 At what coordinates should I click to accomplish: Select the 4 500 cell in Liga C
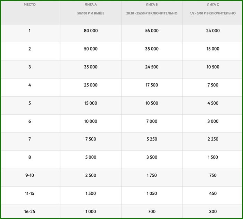point(212,103)
